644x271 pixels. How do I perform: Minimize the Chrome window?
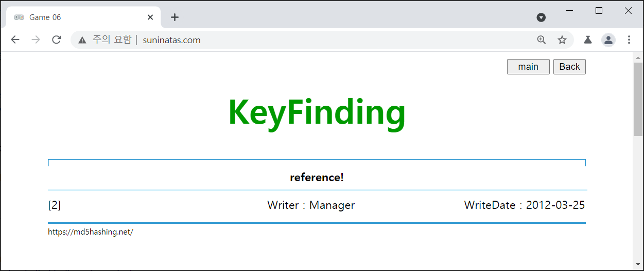tap(569, 10)
